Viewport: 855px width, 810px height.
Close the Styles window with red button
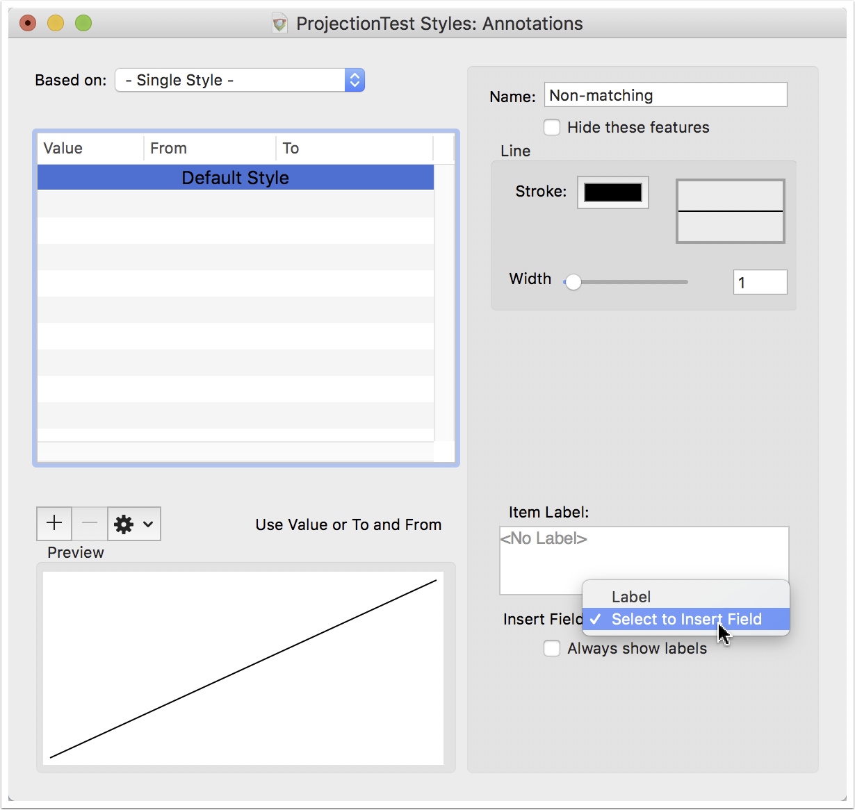(28, 24)
